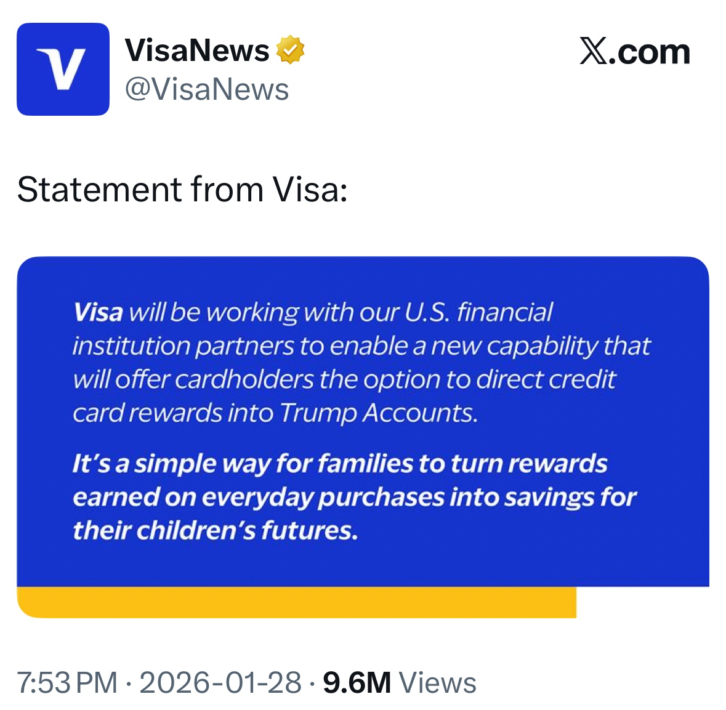Click the 9.6M view count number
Screen dimensions: 726x710
tap(357, 683)
